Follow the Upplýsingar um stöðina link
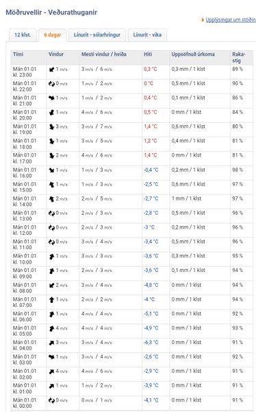This screenshot has width=256, height=412. [231, 20]
